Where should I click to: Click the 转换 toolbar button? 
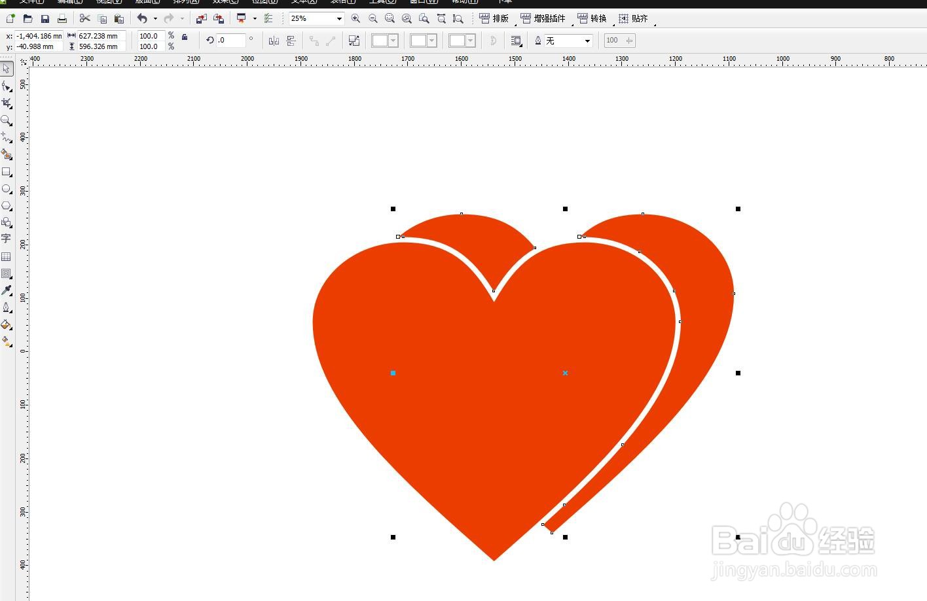592,19
